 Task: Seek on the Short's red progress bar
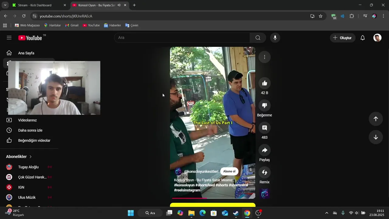click(x=213, y=198)
